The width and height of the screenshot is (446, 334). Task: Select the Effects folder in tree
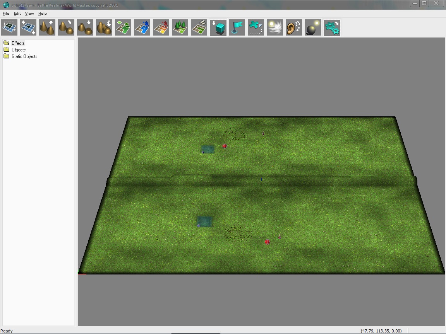(18, 43)
